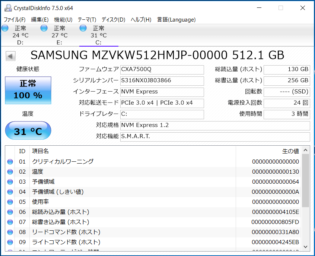
Task: Click power on count value 24 回
Action: [287, 103]
